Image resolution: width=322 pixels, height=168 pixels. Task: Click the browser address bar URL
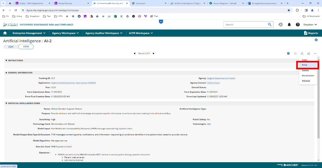(53, 10)
